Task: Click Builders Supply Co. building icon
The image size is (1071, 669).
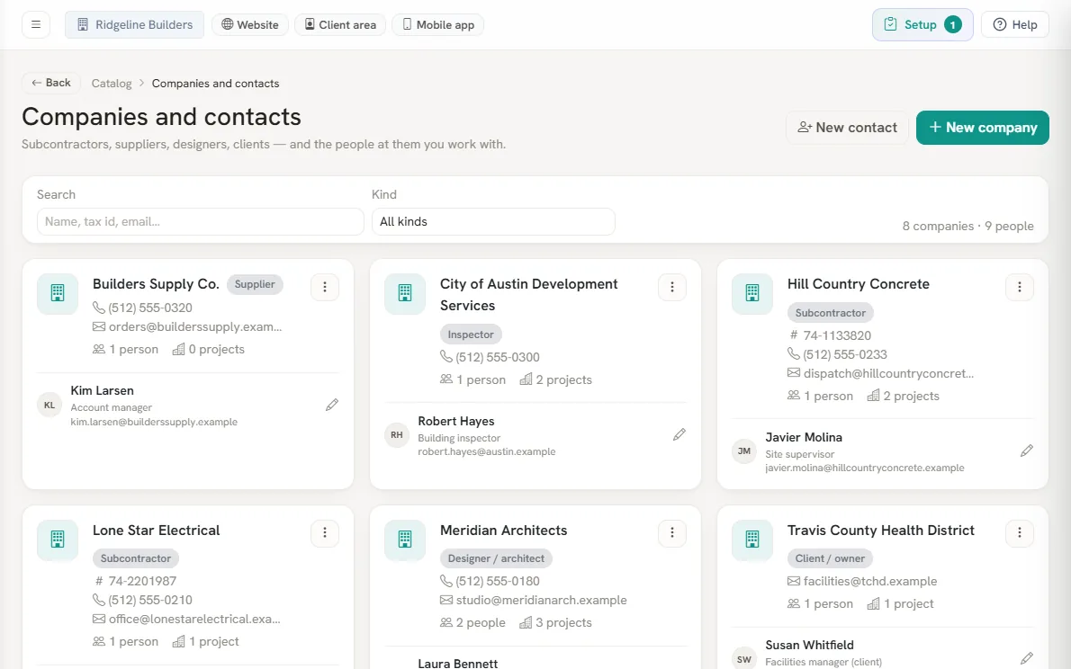Action: (58, 293)
